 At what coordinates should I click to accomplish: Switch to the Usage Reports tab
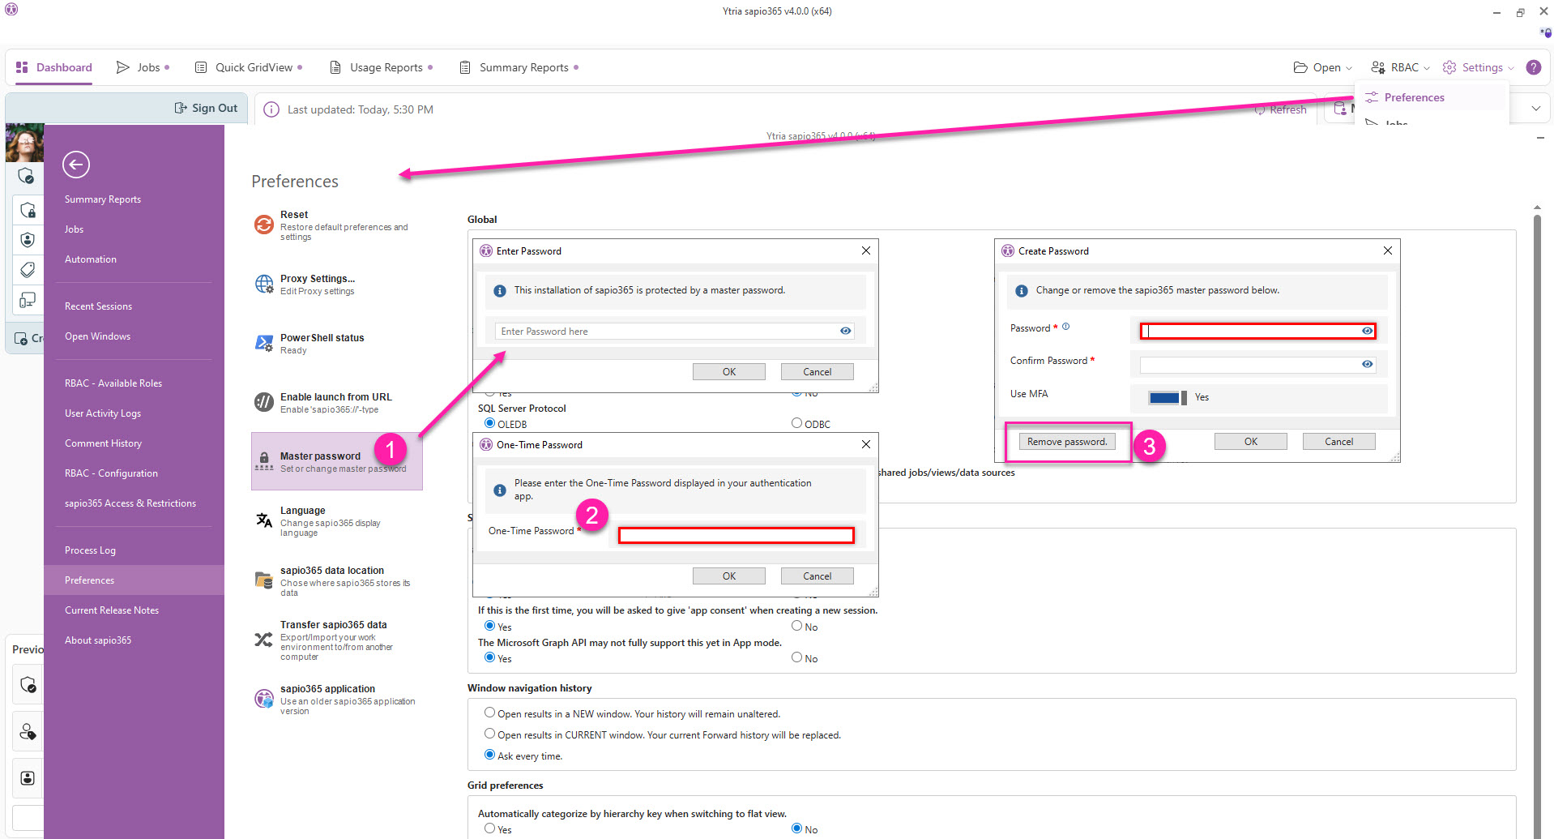(x=386, y=67)
